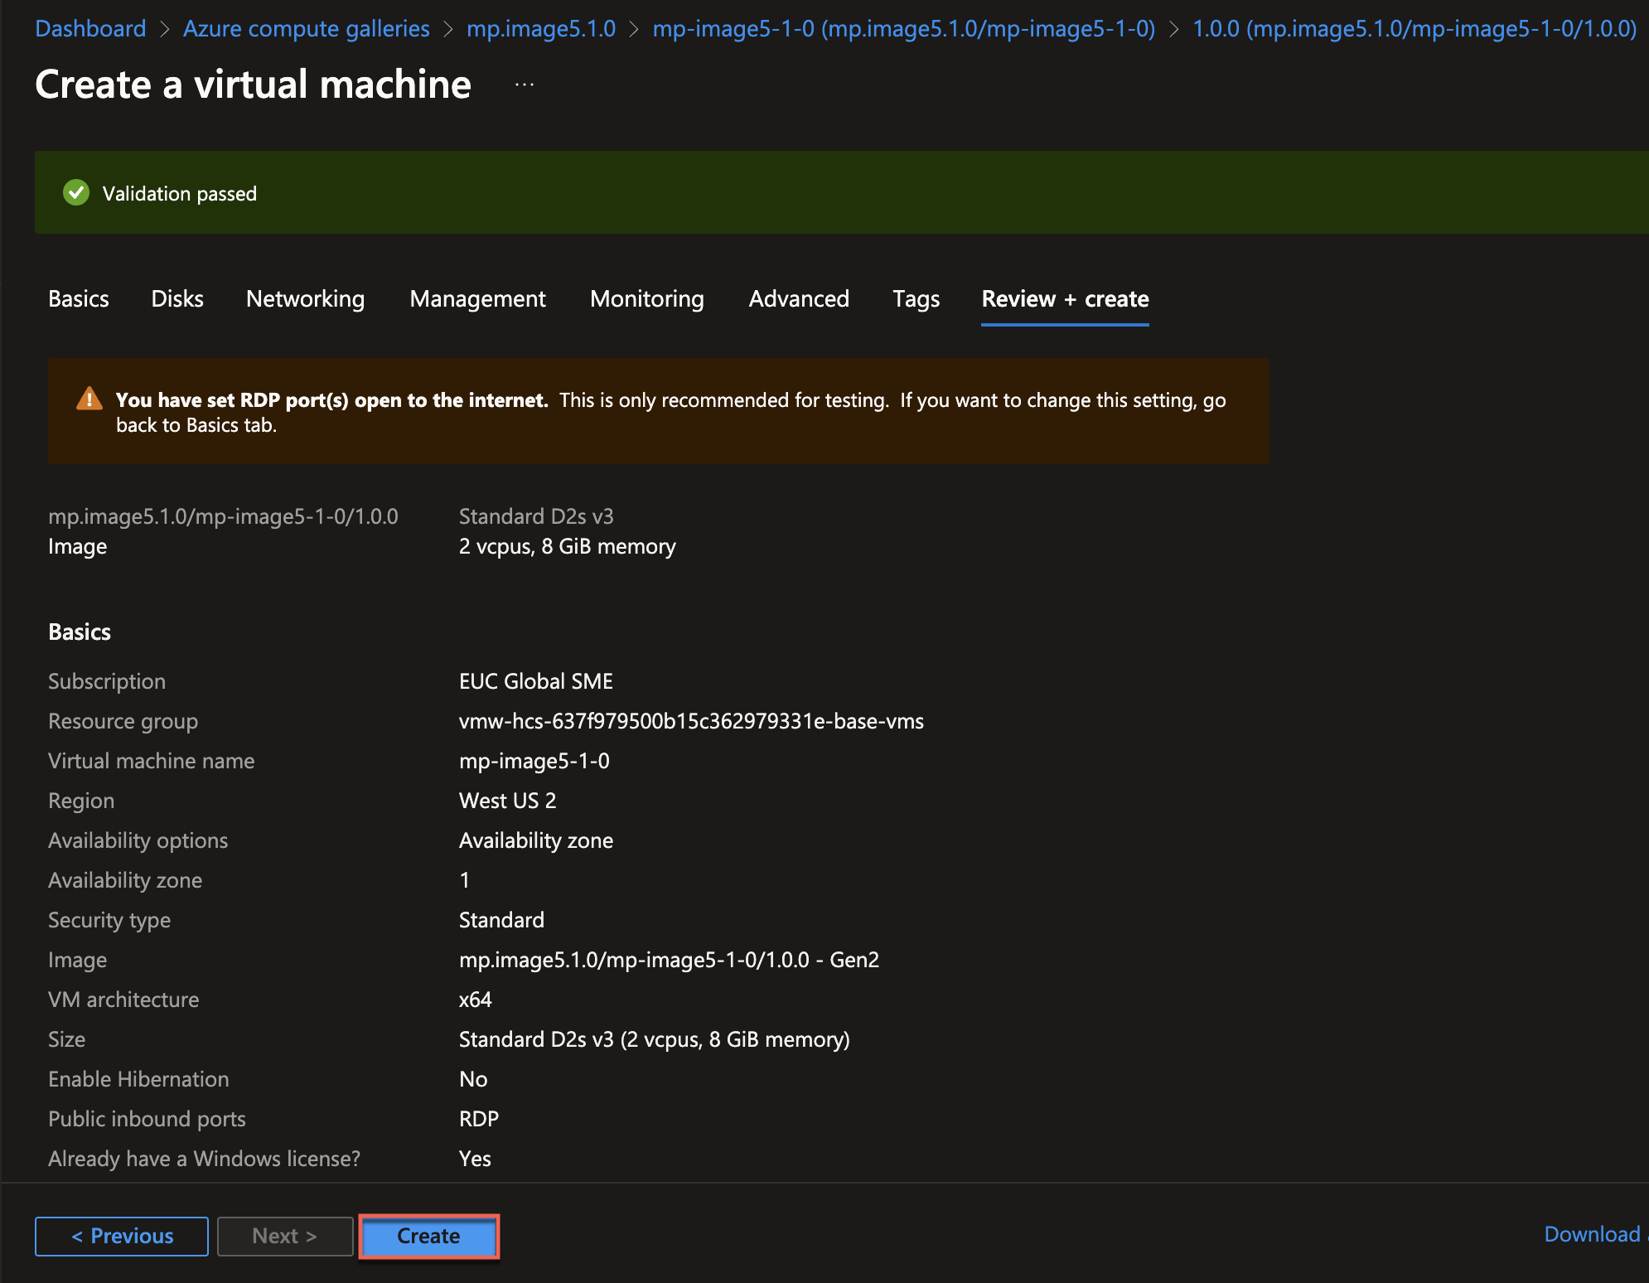Click the Availability options label

[138, 840]
